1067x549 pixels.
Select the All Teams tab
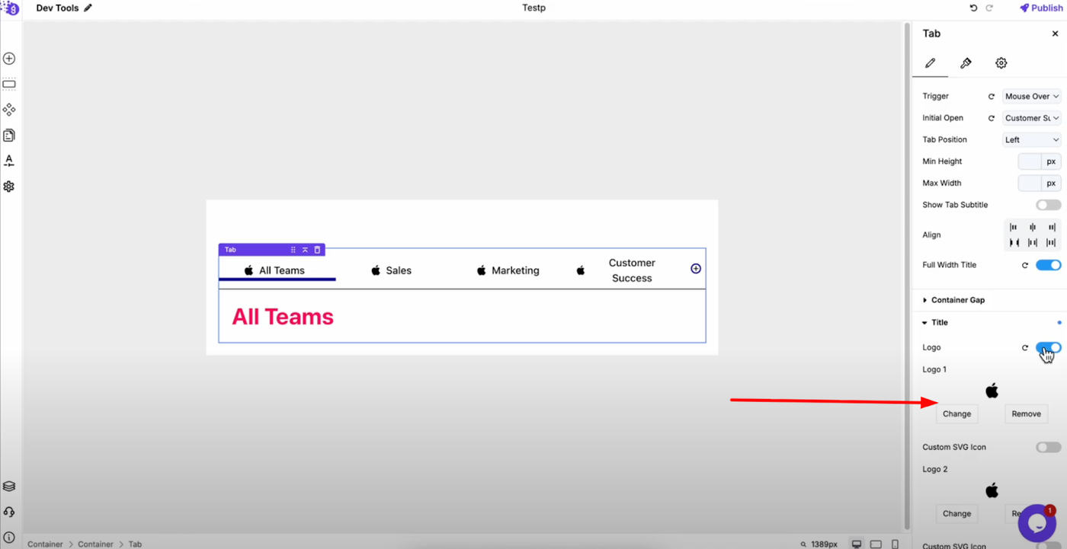point(277,270)
